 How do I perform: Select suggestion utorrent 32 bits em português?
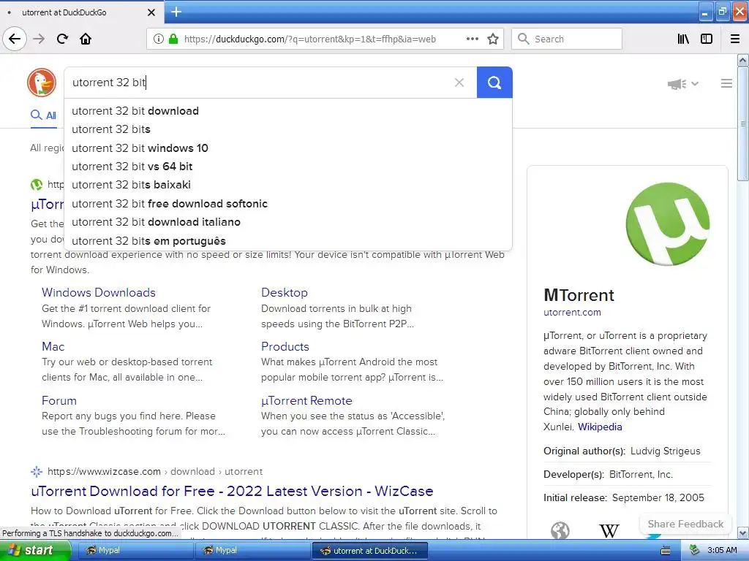click(x=288, y=241)
